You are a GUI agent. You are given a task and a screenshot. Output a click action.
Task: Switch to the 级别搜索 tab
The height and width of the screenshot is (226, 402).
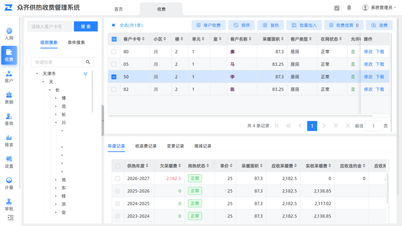[x=49, y=43]
